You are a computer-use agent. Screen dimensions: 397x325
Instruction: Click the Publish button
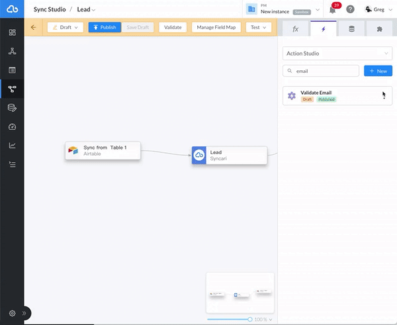(x=105, y=27)
